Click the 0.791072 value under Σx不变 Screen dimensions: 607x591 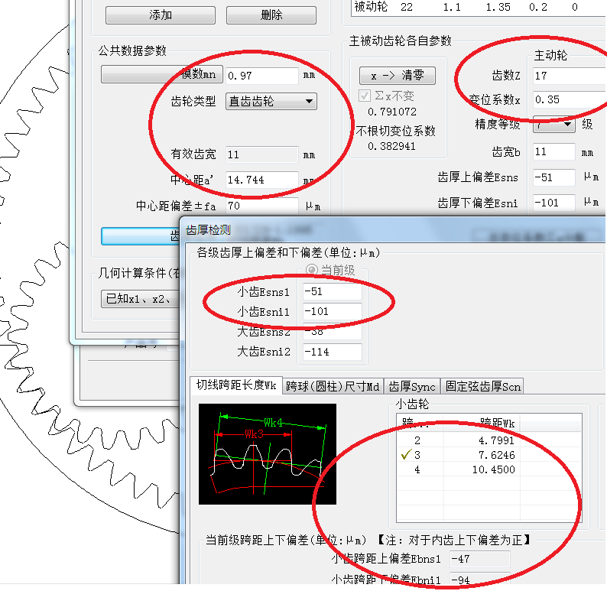[x=391, y=112]
